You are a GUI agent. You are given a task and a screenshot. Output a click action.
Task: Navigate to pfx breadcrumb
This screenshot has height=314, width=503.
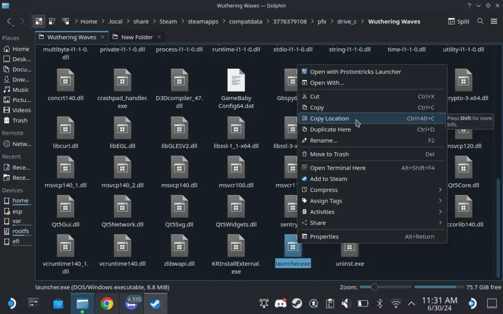tap(322, 22)
